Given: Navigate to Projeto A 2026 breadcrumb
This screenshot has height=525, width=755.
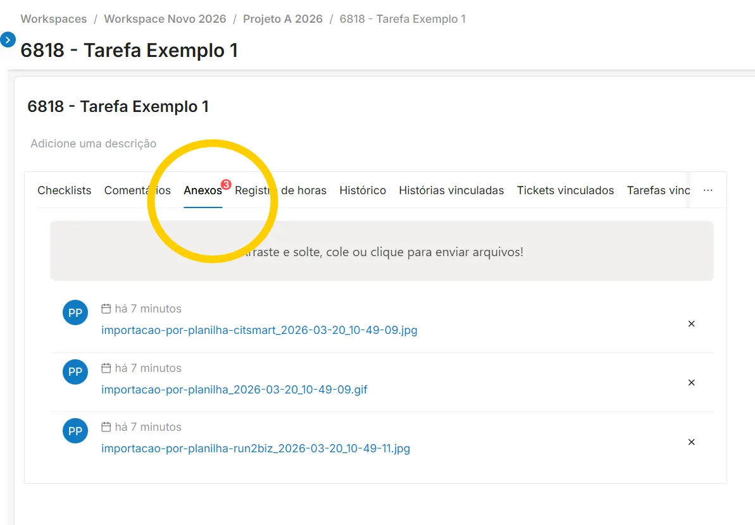Looking at the screenshot, I should (x=283, y=19).
